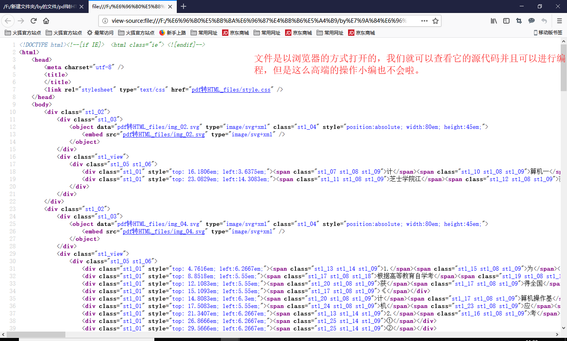This screenshot has width=567, height=341.
Task: Open the 移动版书签 mobile bookmarks folder
Action: (x=548, y=33)
